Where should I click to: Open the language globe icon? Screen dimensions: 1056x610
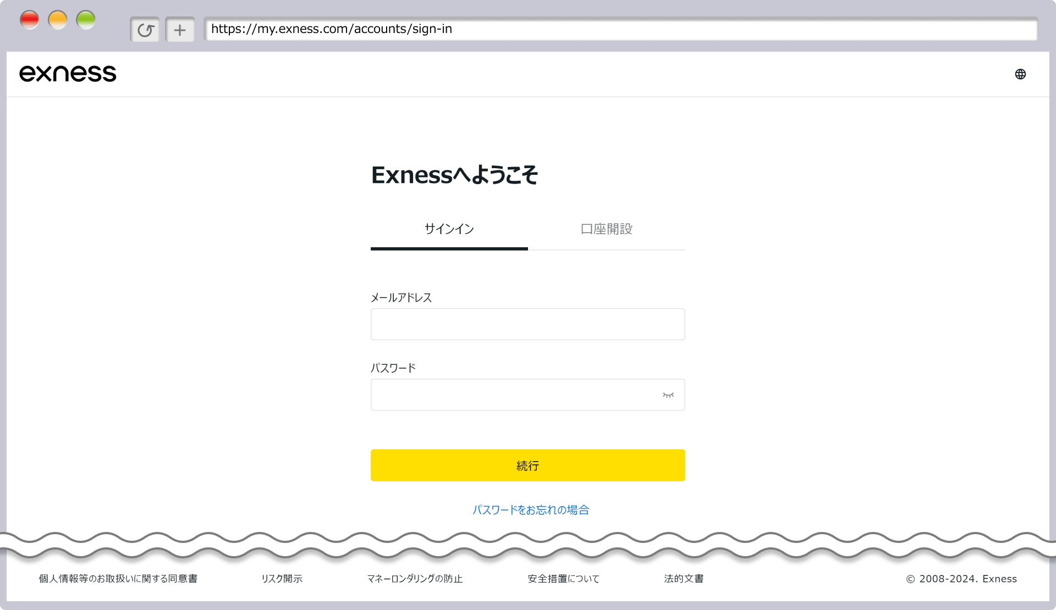(x=1020, y=74)
